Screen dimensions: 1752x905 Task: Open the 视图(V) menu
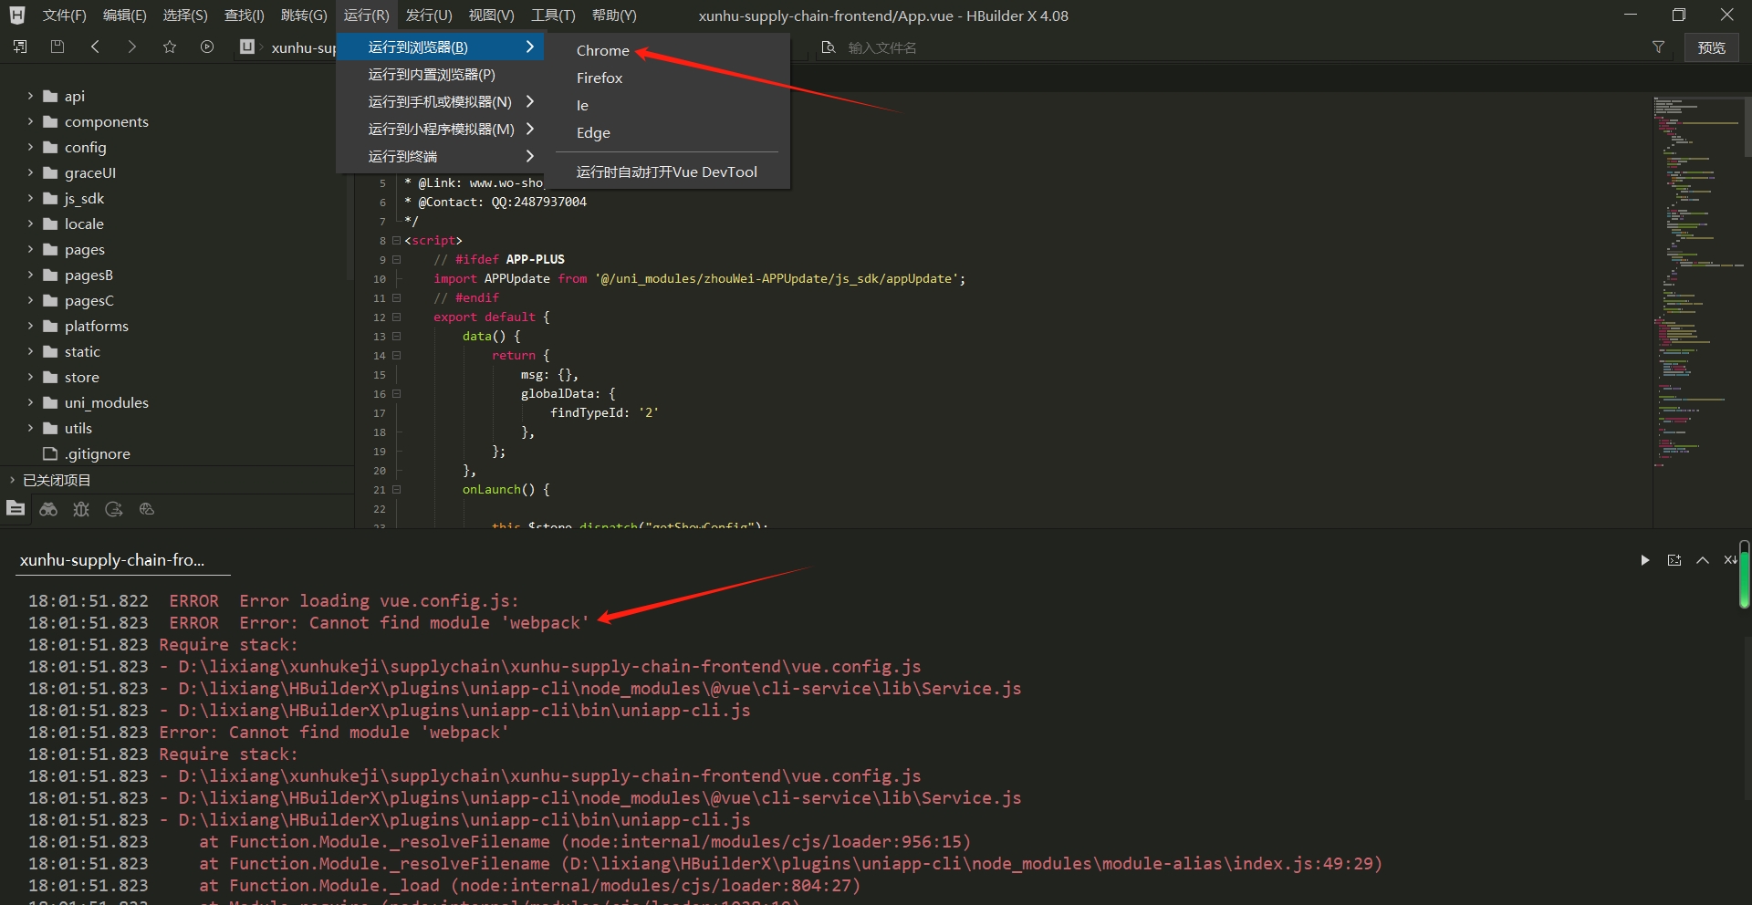(492, 16)
